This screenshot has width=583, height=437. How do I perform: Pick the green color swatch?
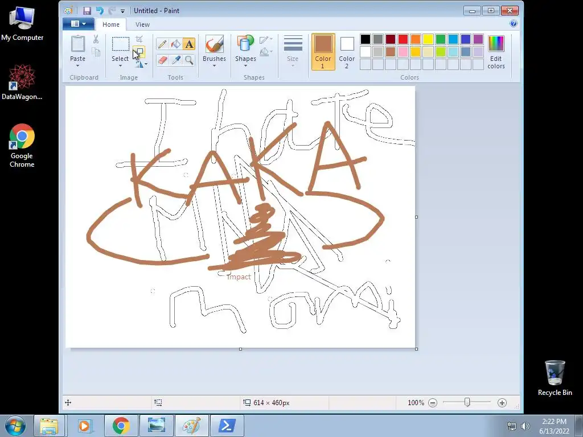(441, 39)
